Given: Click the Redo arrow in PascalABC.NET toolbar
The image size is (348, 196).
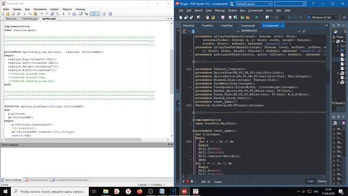Looking at the screenshot, I should (47, 14).
